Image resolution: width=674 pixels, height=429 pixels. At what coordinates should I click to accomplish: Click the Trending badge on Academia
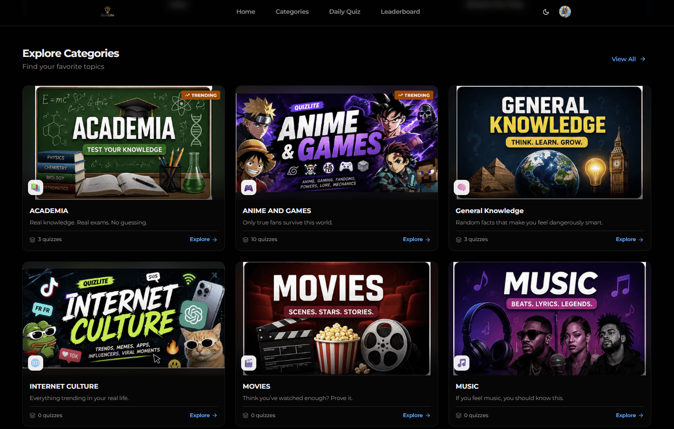tap(201, 95)
